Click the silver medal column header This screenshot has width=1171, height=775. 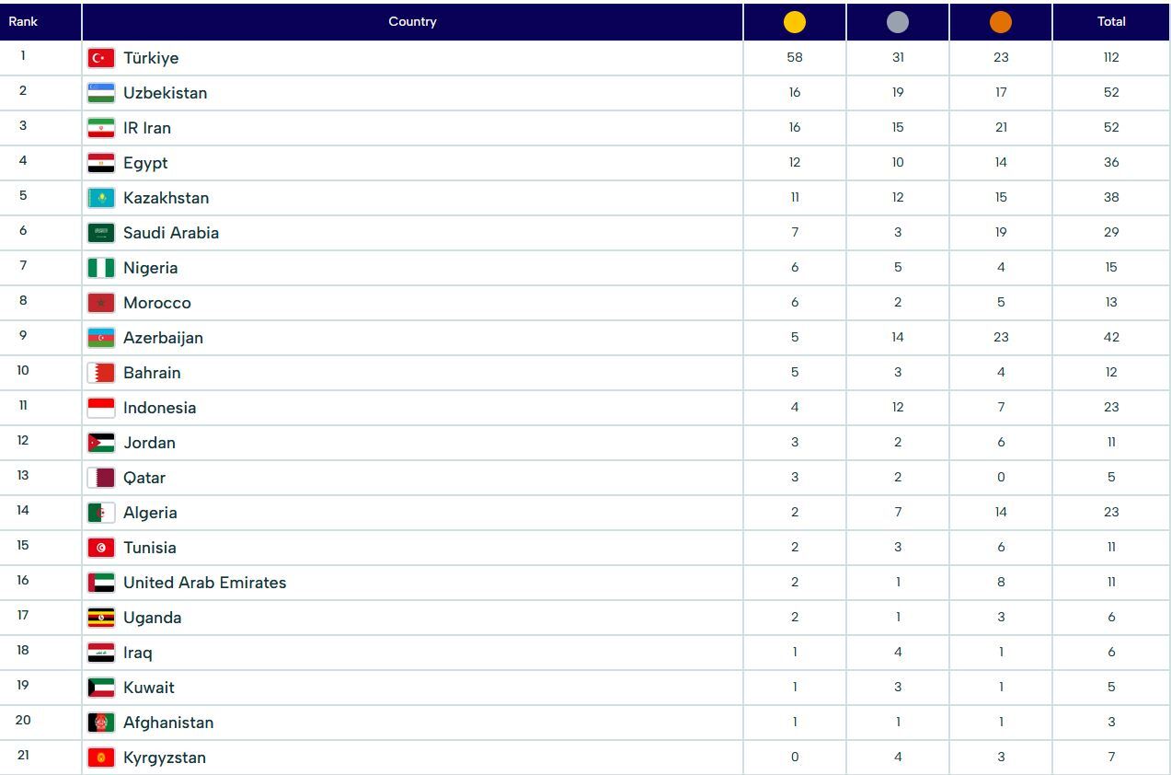tap(898, 22)
